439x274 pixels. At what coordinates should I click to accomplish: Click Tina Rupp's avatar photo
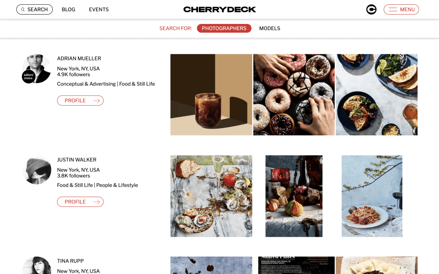point(37,265)
